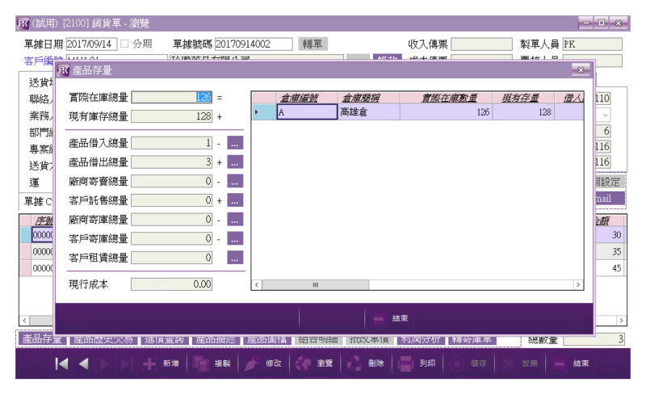This screenshot has width=646, height=395.
Task: Select the amount cell showing 35
Action: click(x=610, y=251)
